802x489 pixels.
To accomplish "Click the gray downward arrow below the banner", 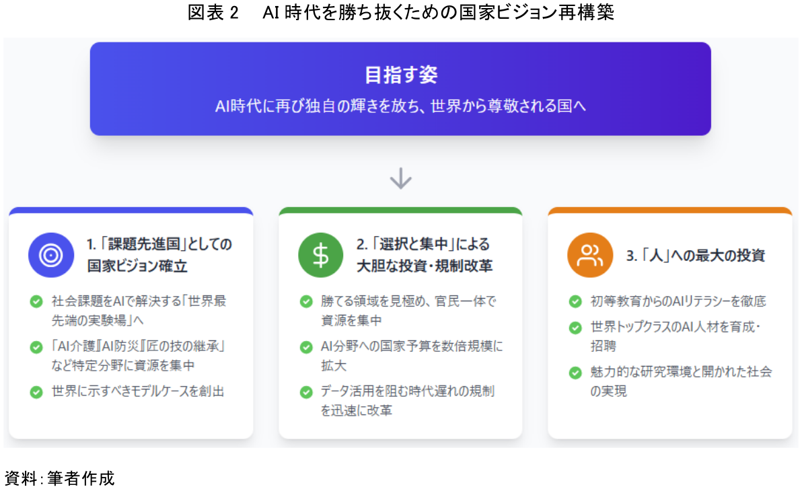I will click(401, 178).
